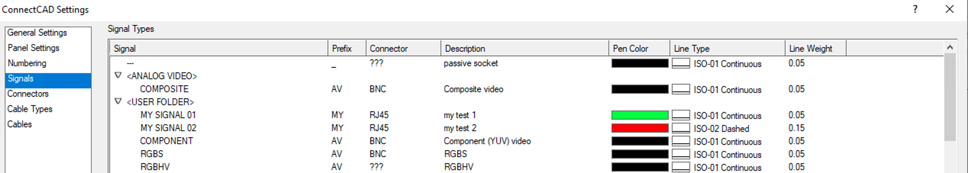Collapse the USER FOLDER group
Screen dimensions: 968x173
[118, 102]
